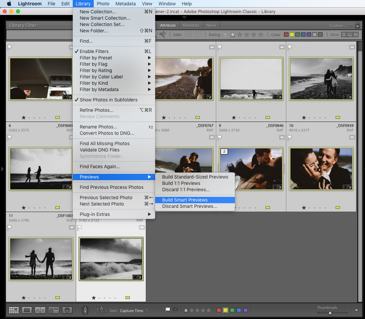Toggle sort direction A-Z icon
Screen dimensions: 365x319
(101, 310)
